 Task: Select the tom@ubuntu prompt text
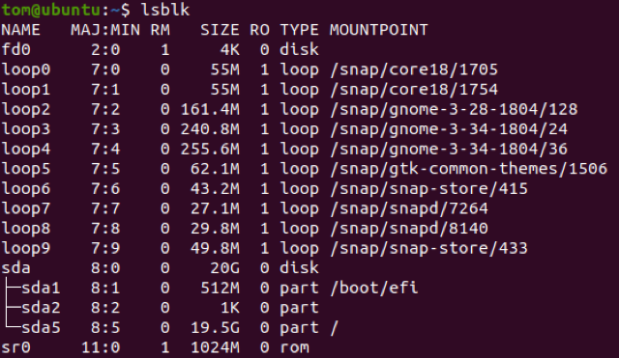click(51, 10)
